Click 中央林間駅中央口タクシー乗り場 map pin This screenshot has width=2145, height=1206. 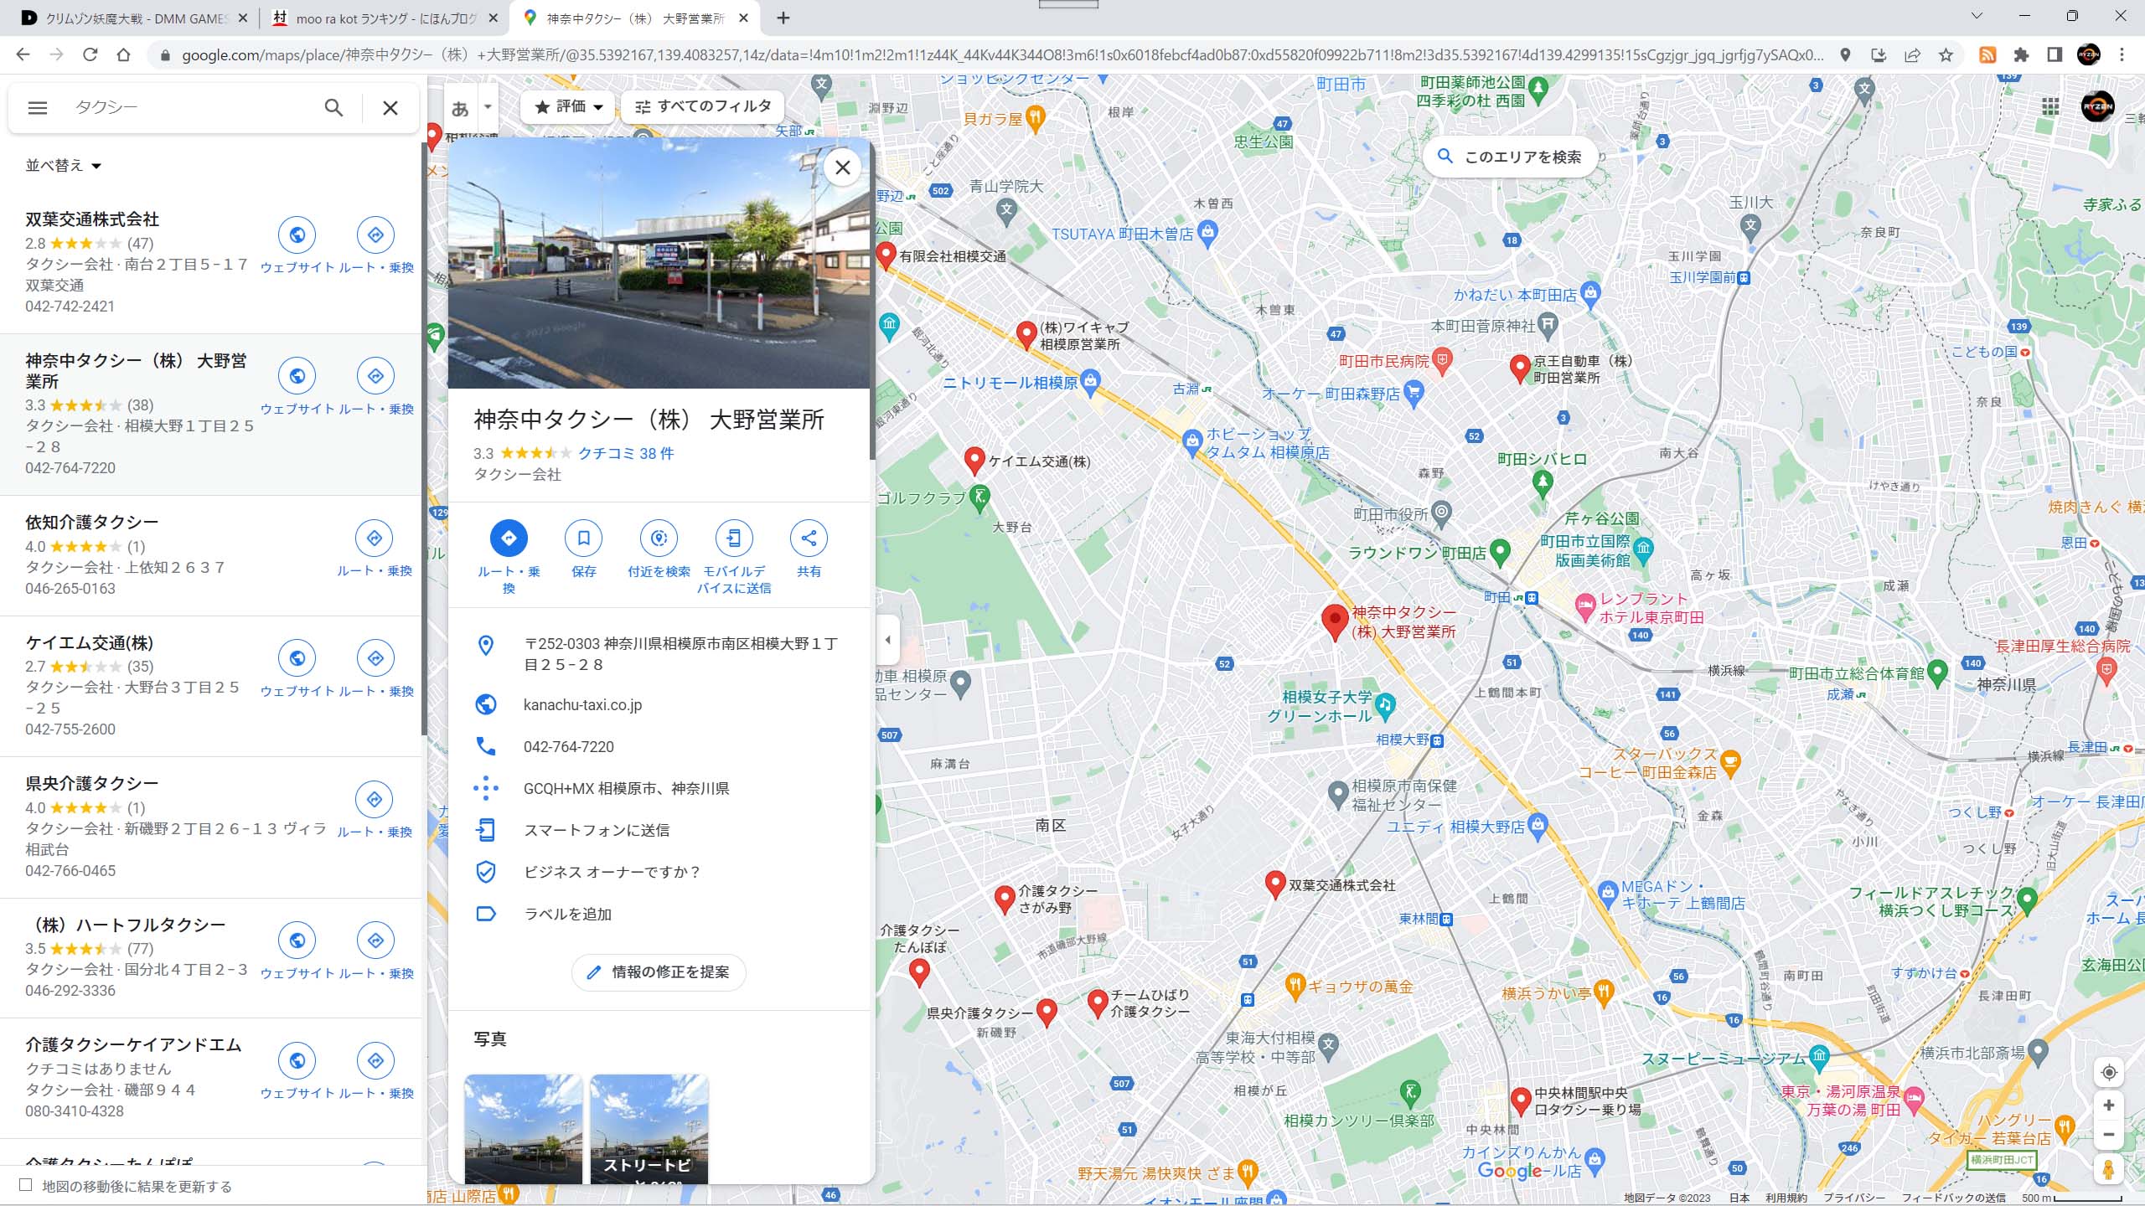pyautogui.click(x=1521, y=1100)
